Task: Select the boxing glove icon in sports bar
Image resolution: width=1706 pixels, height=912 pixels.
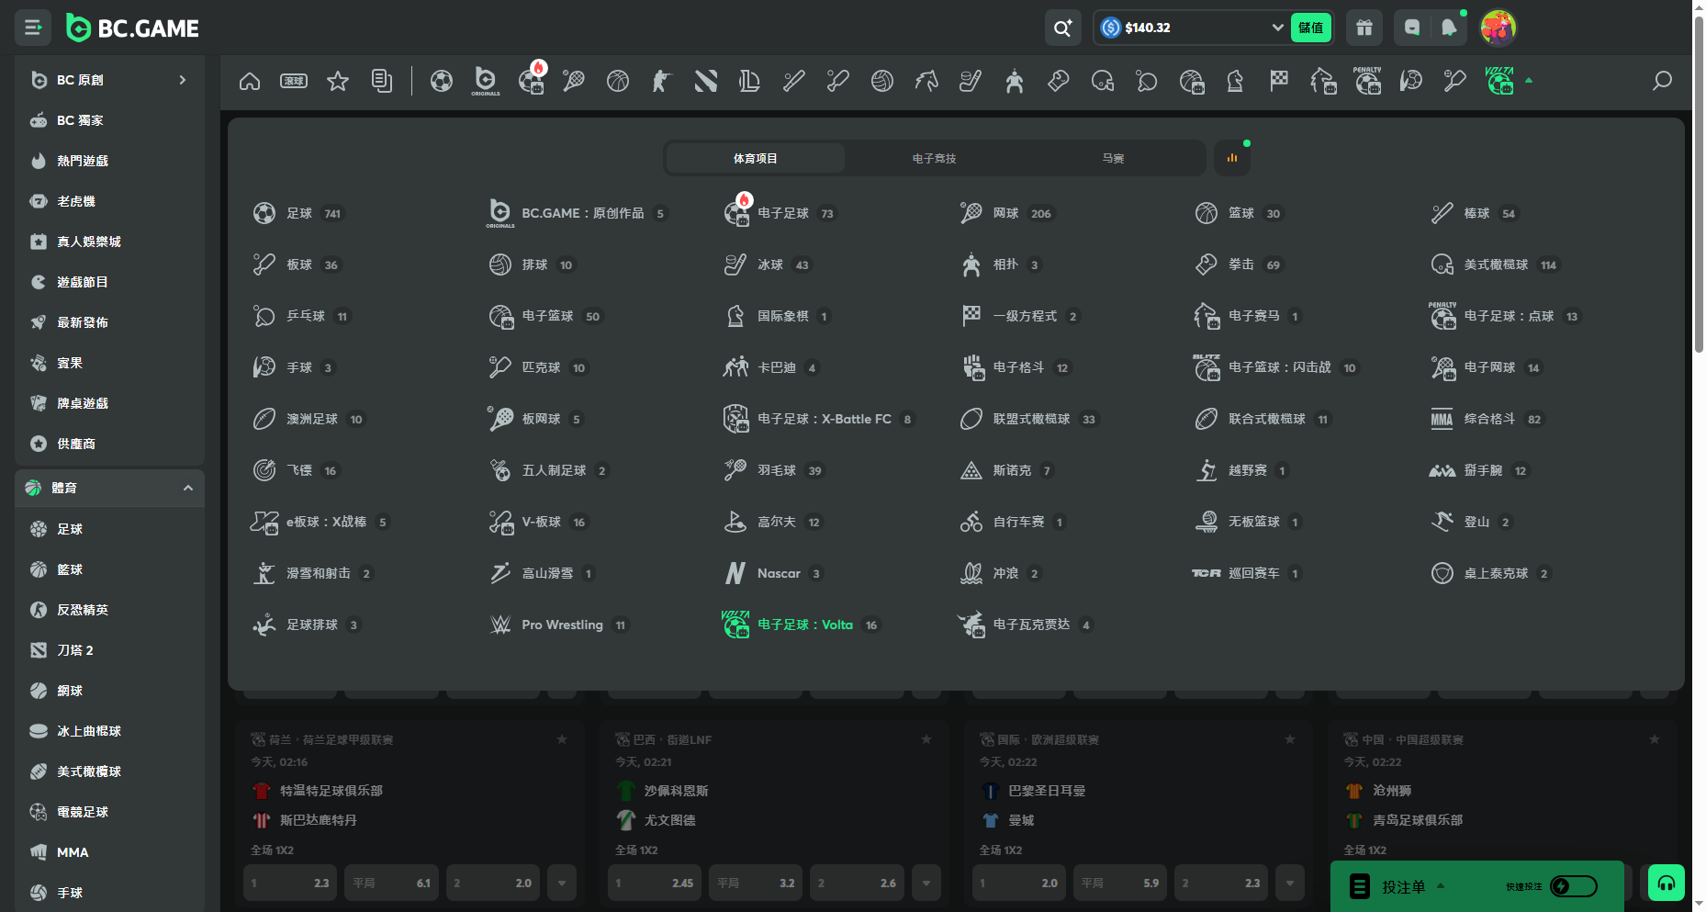Action: click(x=1058, y=81)
